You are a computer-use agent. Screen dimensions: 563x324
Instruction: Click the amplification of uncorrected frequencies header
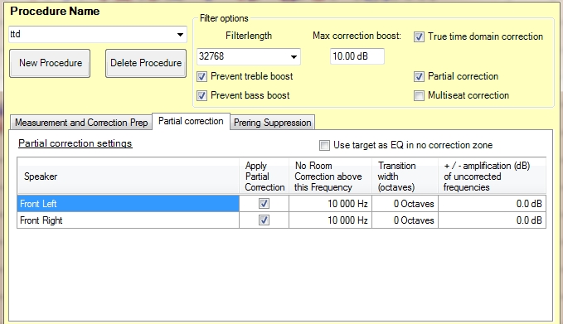click(492, 177)
